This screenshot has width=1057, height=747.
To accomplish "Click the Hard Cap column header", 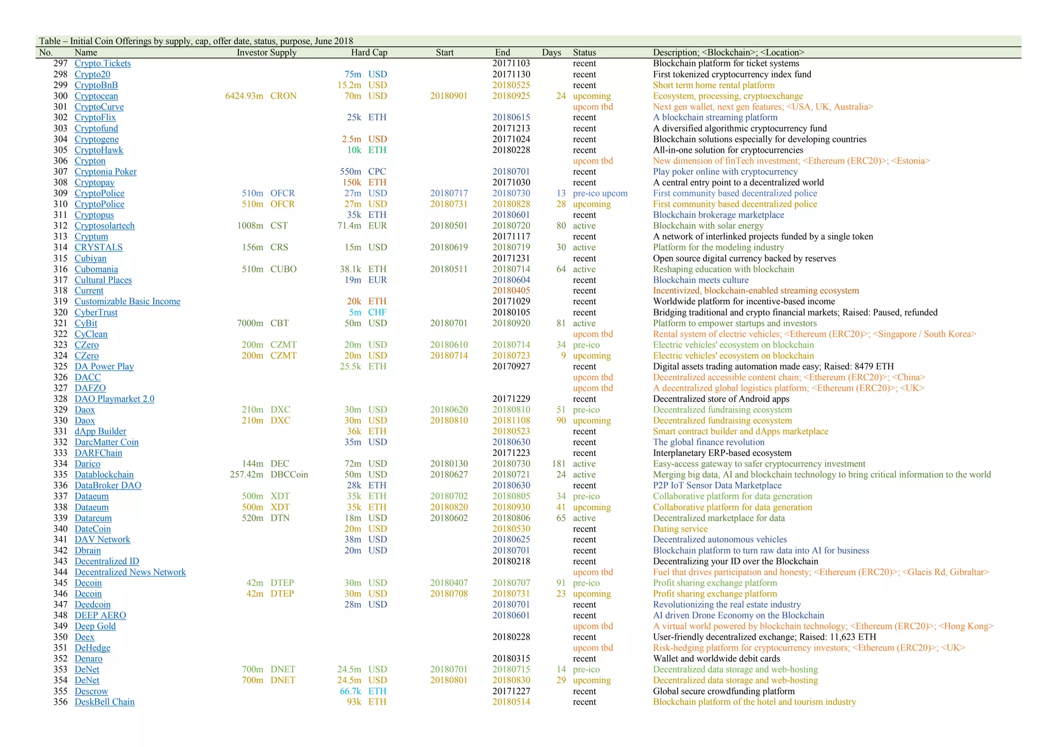I will (369, 53).
